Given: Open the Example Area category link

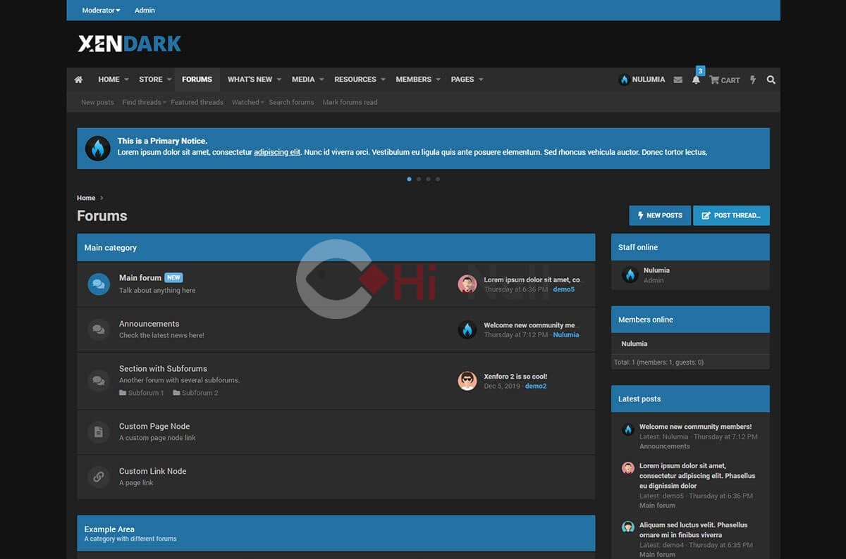Looking at the screenshot, I should coord(109,529).
